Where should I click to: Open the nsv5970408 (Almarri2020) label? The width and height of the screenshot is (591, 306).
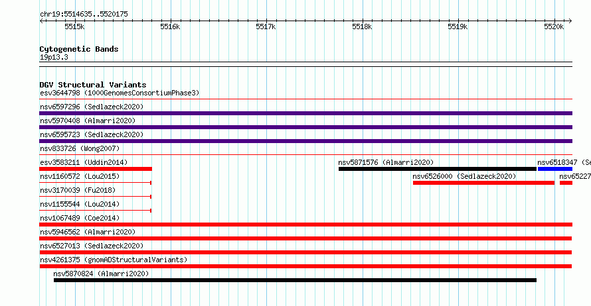(88, 121)
